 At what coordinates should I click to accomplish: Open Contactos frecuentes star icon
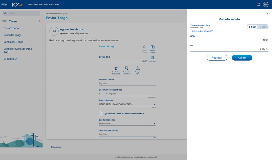click(x=116, y=68)
